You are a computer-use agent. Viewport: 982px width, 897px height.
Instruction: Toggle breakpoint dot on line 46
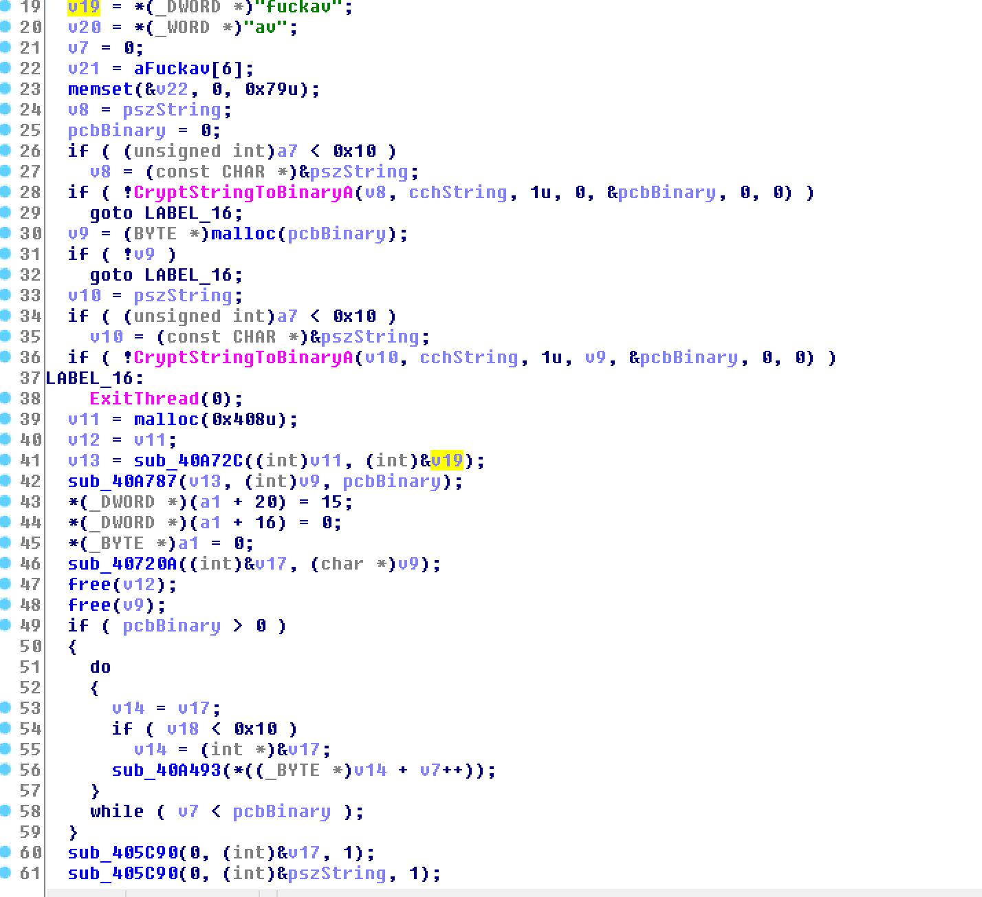click(6, 563)
